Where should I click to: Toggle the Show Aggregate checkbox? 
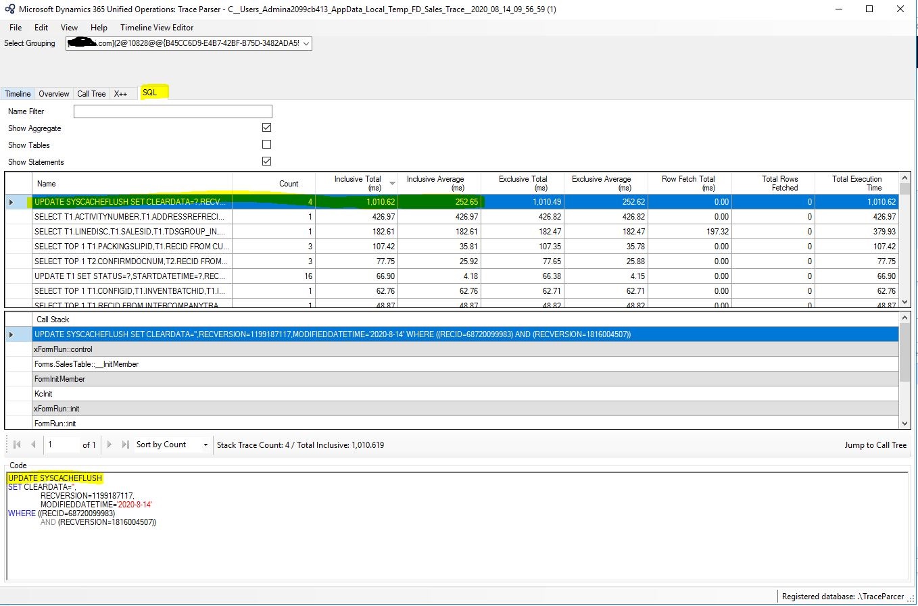click(266, 128)
